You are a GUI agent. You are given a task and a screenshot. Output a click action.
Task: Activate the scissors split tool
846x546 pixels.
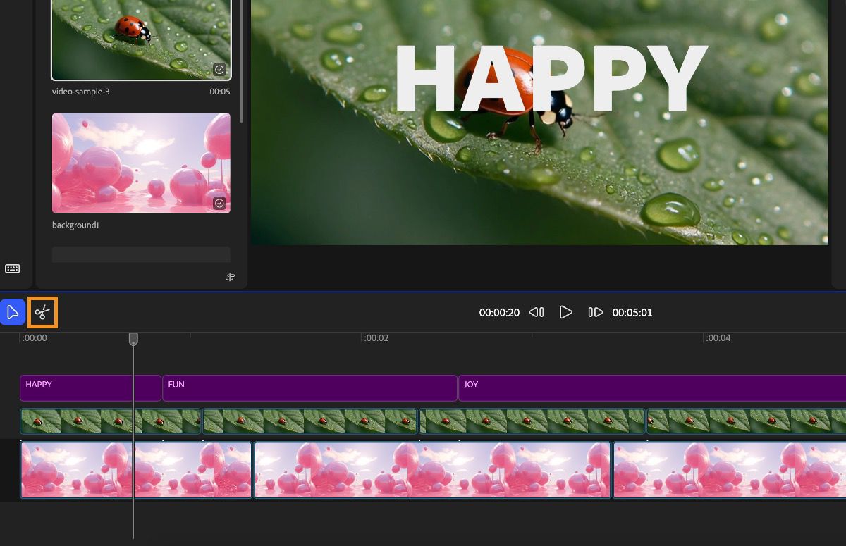click(x=42, y=312)
